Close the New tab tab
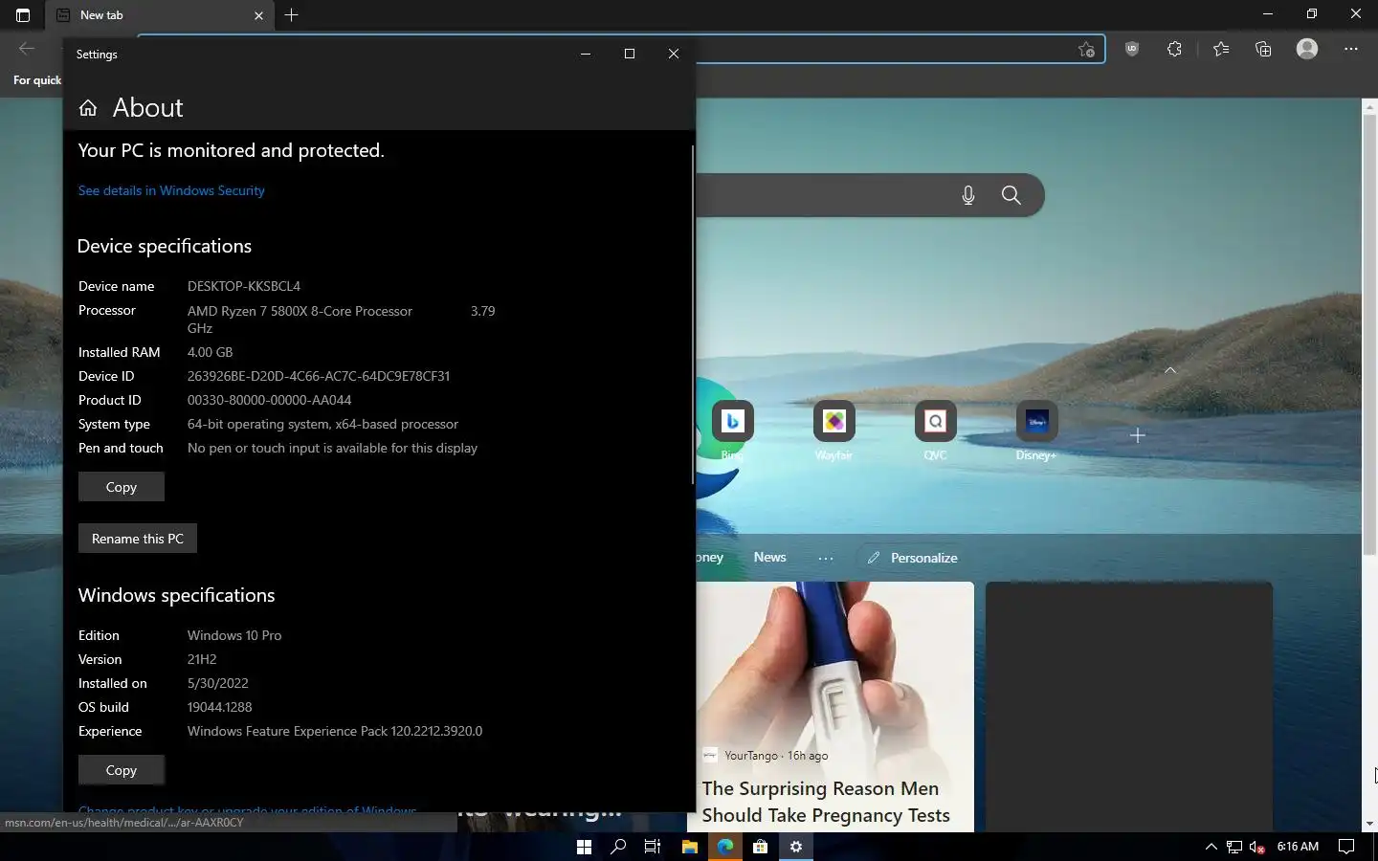Image resolution: width=1378 pixels, height=861 pixels. (x=258, y=15)
